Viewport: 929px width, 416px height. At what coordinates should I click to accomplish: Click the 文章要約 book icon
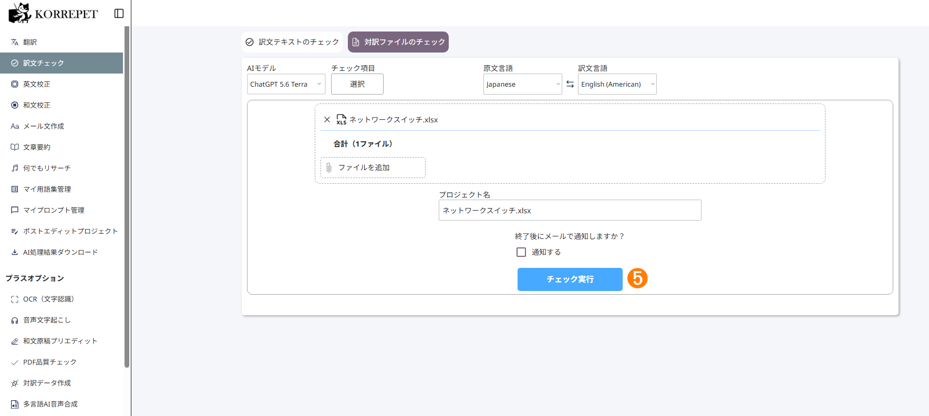[15, 147]
